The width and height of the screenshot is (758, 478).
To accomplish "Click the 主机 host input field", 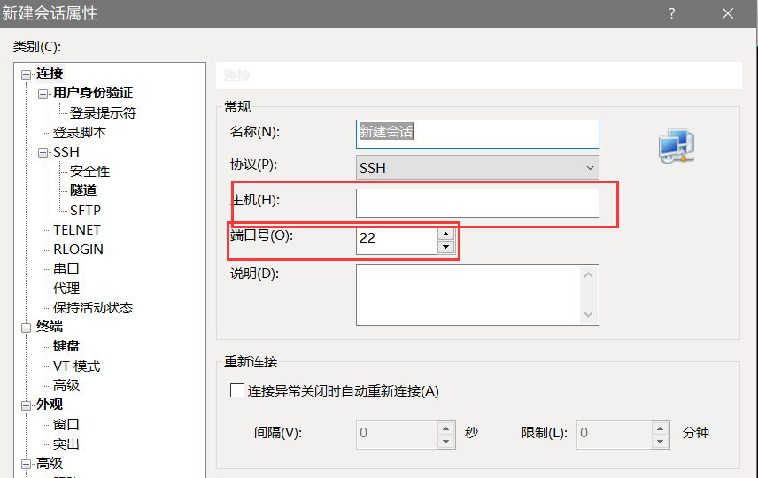I will (477, 203).
